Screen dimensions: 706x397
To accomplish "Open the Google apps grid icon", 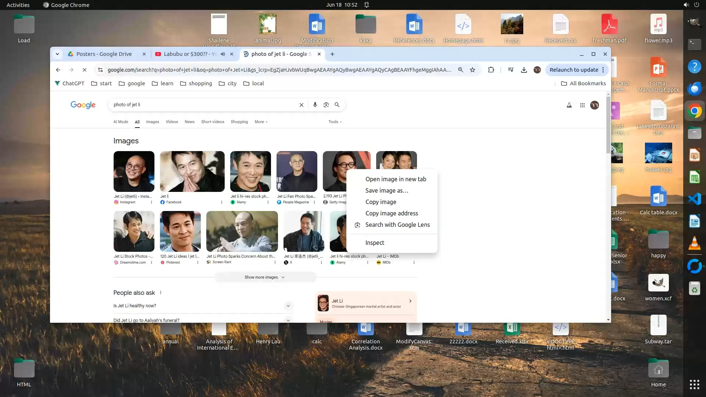I will pos(582,105).
